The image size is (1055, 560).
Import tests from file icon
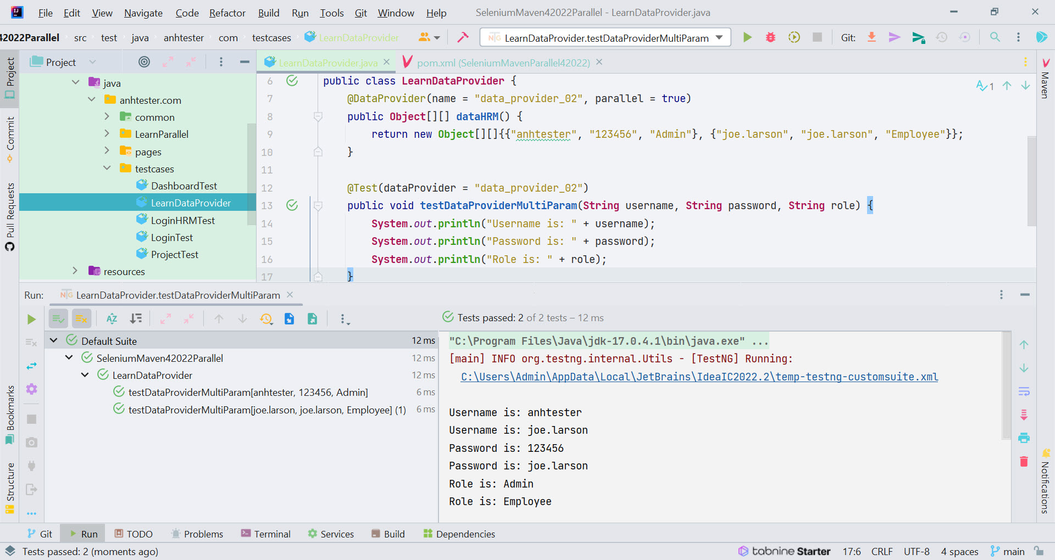coord(289,318)
